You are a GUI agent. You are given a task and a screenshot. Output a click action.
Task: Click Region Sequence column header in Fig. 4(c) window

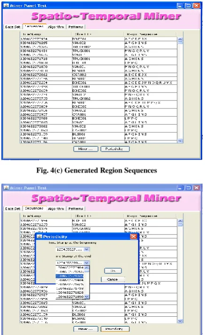coord(150,34)
